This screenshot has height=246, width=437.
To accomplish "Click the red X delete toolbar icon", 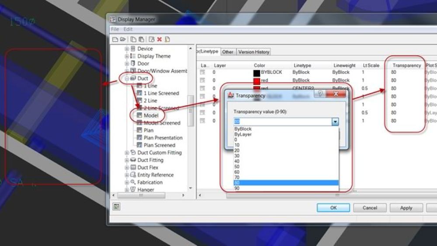I will [x=160, y=39].
